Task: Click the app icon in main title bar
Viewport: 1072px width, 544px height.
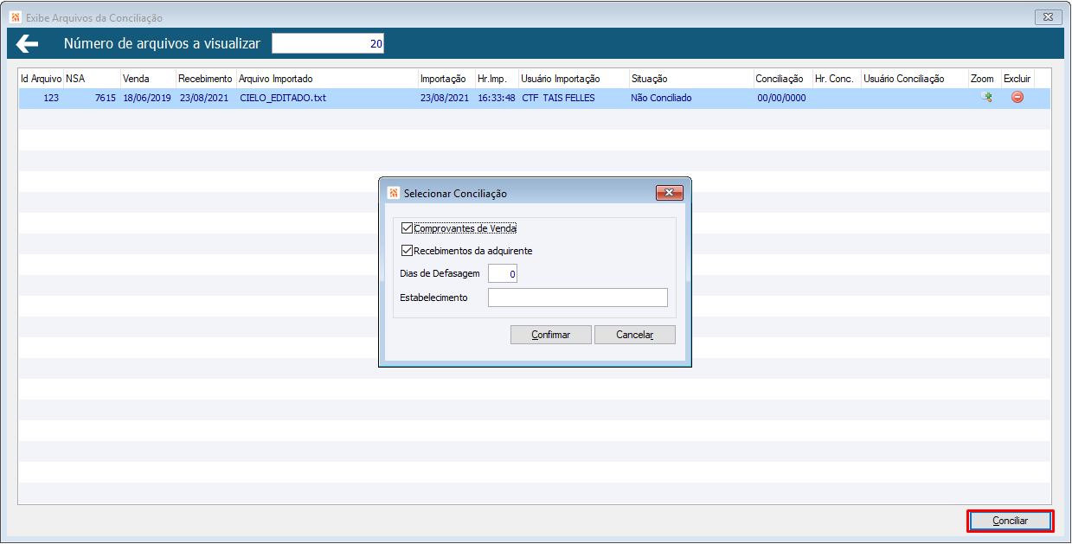Action: tap(14, 17)
